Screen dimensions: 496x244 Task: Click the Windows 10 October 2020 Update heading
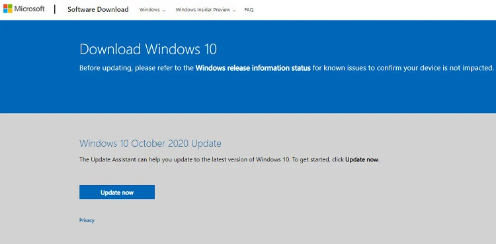[x=150, y=143]
